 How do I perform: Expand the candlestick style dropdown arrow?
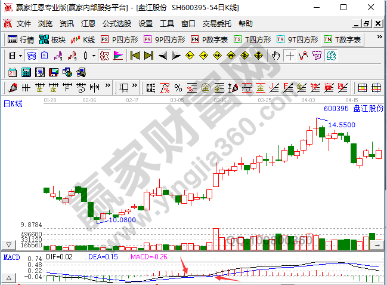click(93, 56)
